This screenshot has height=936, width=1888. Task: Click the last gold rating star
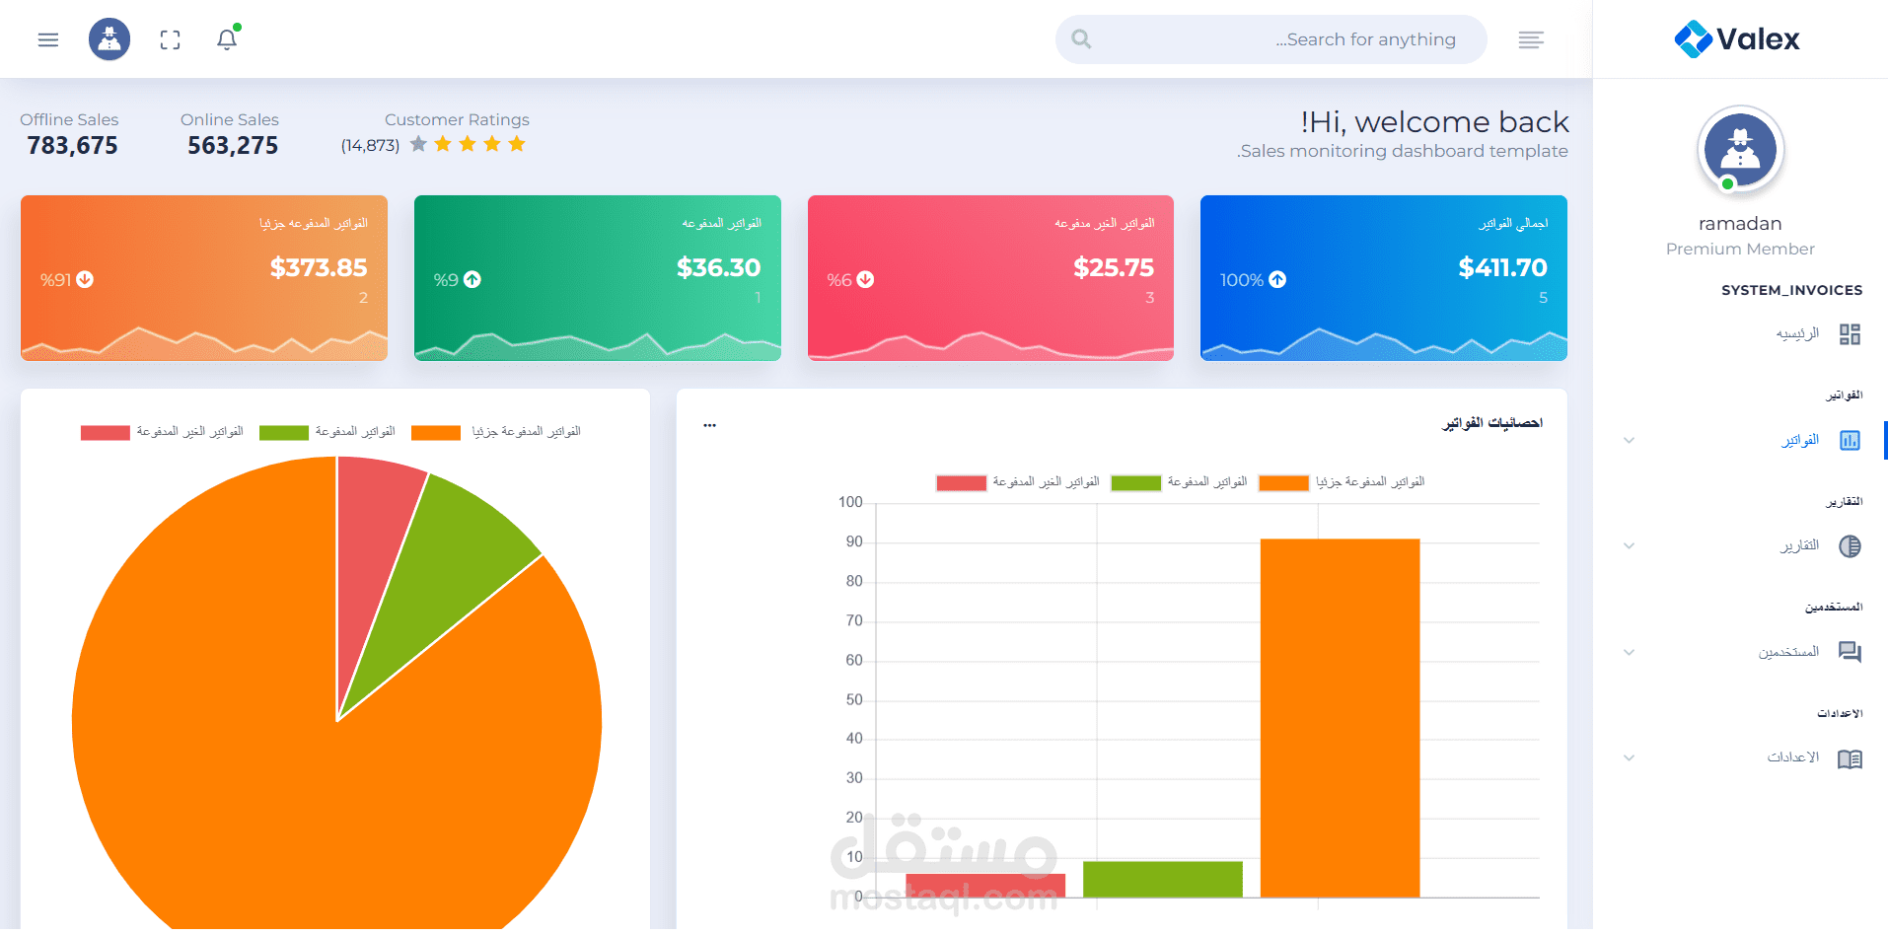[x=517, y=144]
